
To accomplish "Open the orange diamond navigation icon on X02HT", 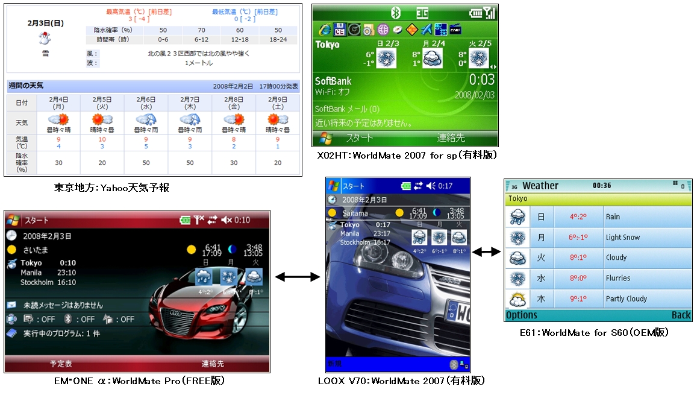I will [411, 29].
